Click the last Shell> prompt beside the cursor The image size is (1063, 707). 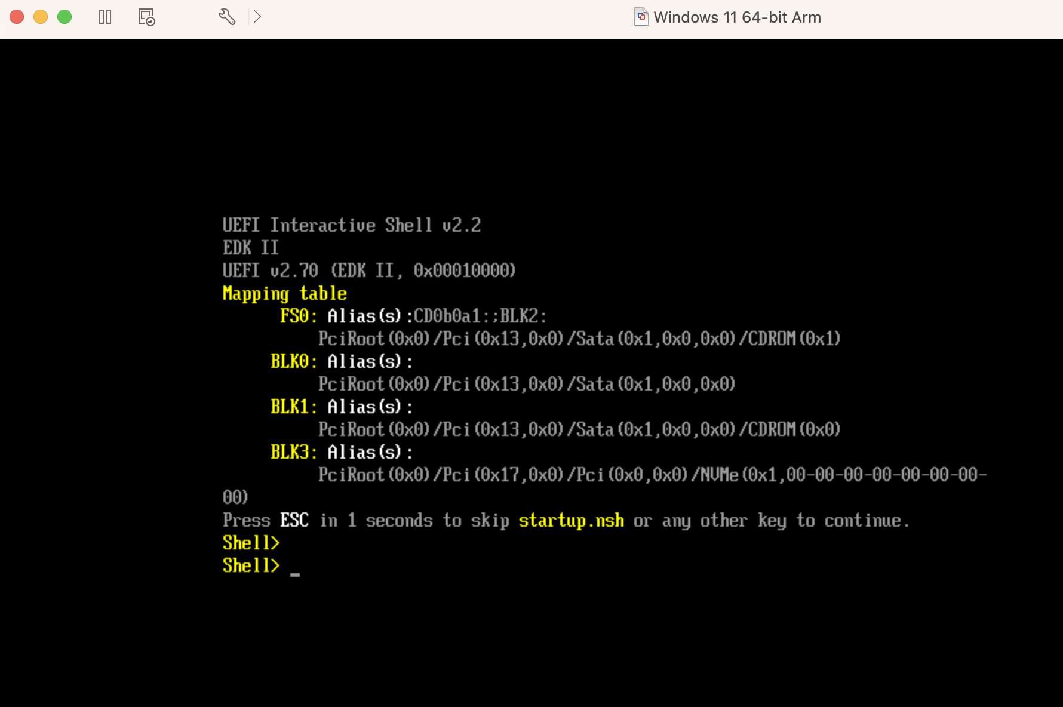click(251, 565)
